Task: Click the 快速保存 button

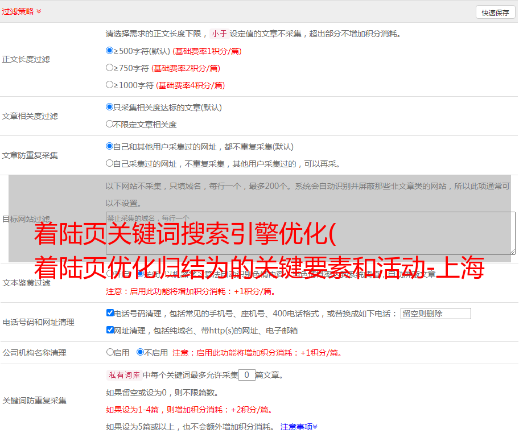Action: [x=495, y=13]
